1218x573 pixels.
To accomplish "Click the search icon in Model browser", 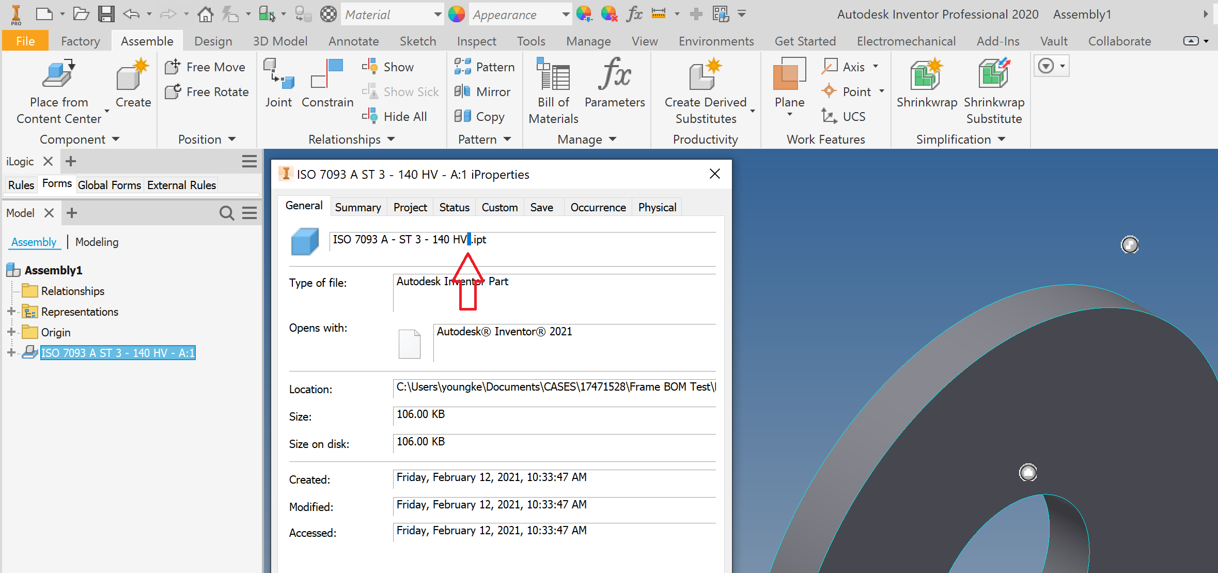I will tap(227, 213).
